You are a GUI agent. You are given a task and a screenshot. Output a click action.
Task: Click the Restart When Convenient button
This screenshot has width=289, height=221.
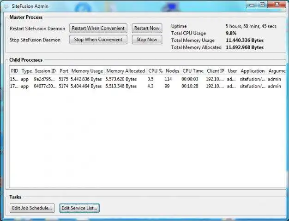point(98,28)
